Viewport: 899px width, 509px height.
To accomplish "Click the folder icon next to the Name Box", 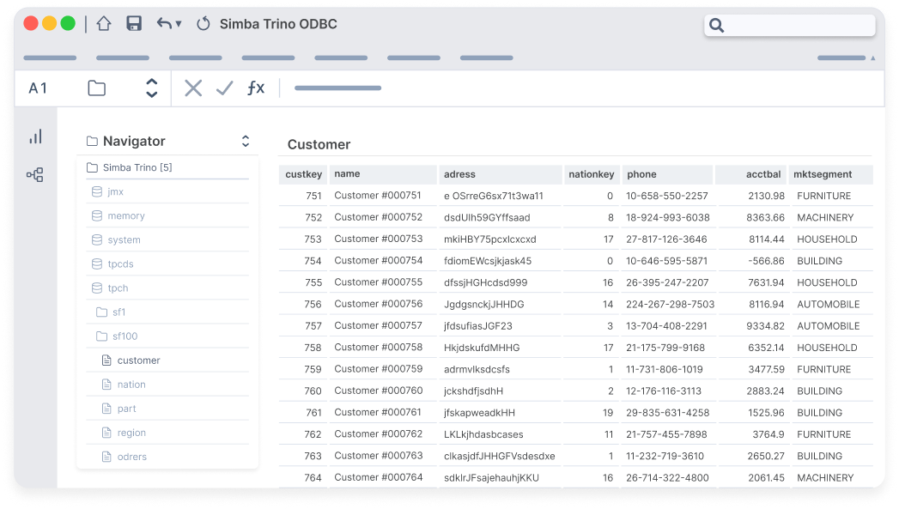I will coord(95,88).
